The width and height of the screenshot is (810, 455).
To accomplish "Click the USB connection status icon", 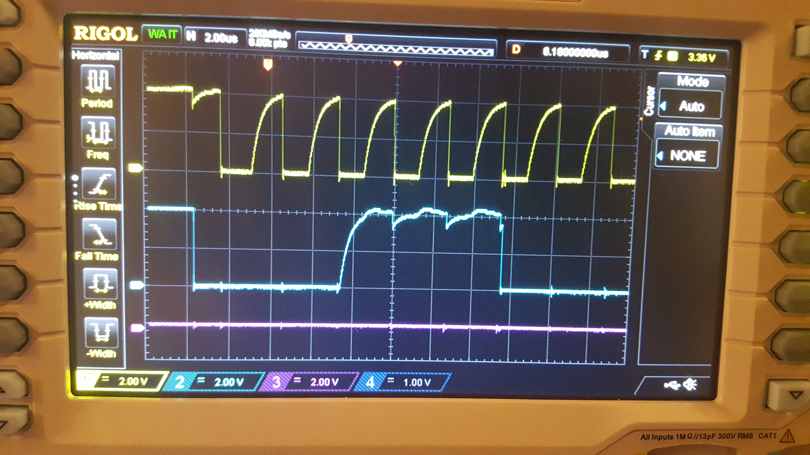I will click(x=672, y=386).
